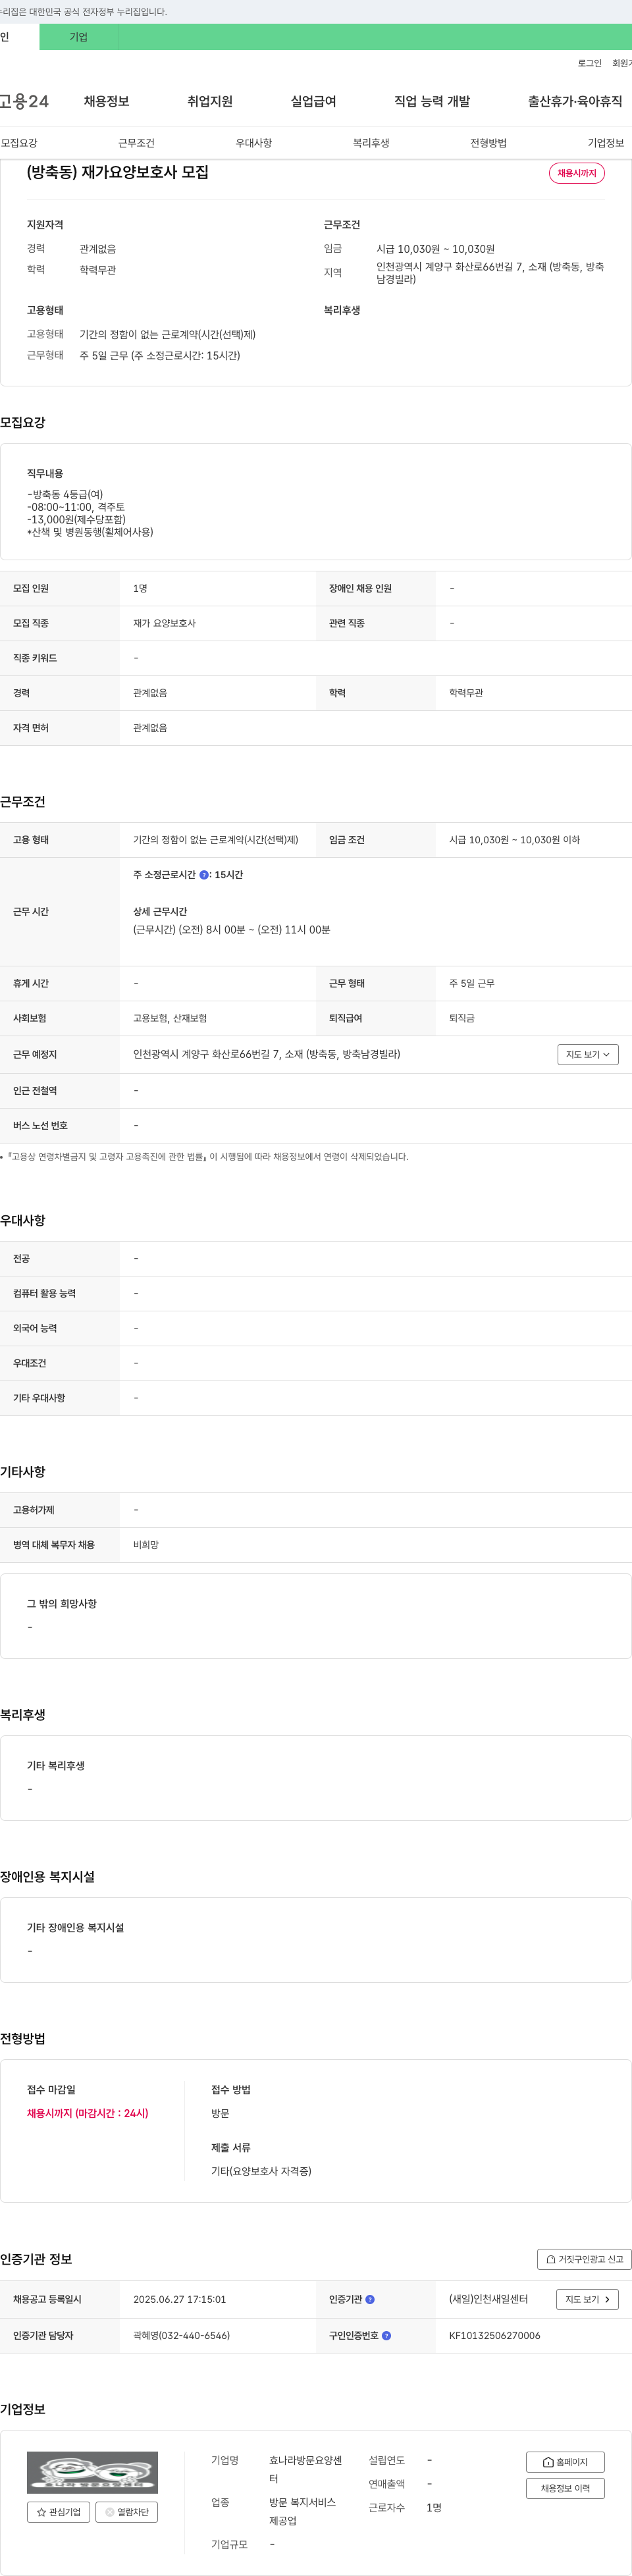Jump to the 근무조건 section tab

136,143
